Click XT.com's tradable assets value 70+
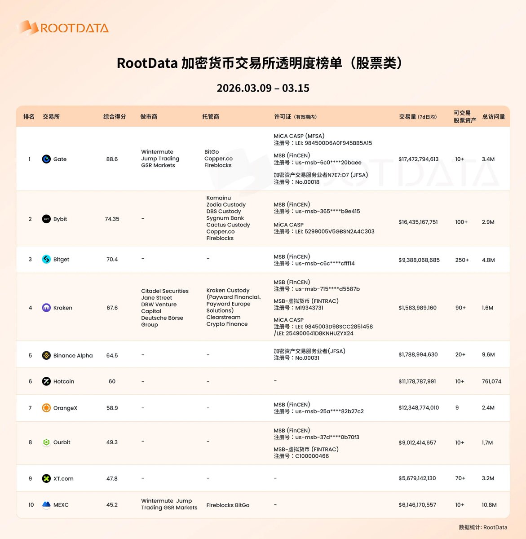This screenshot has height=539, width=526. tap(460, 478)
